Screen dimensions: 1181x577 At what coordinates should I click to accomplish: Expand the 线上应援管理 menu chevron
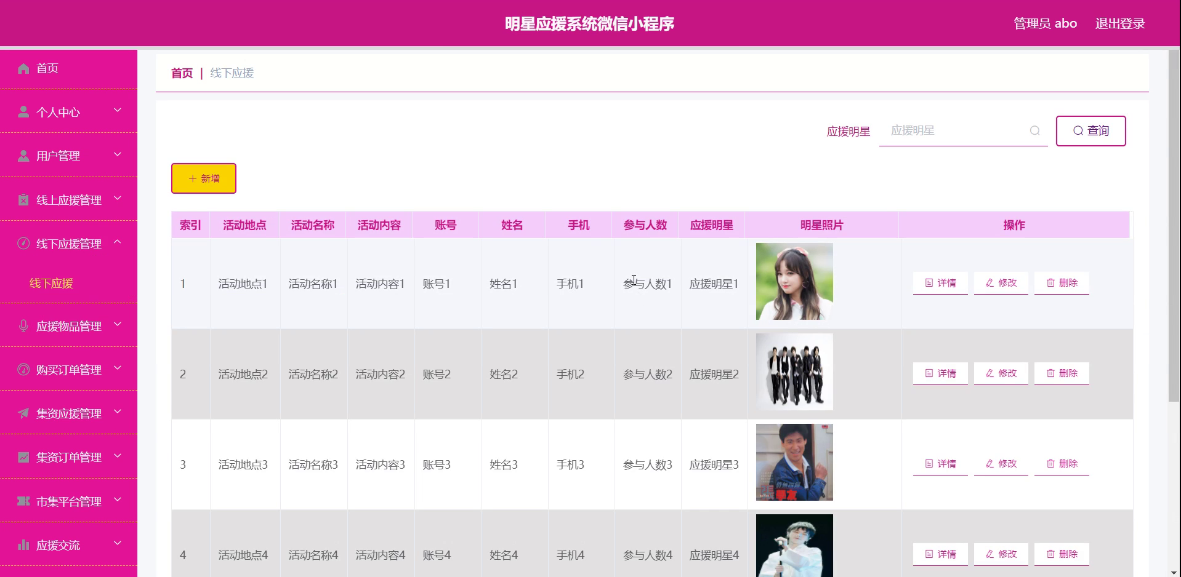(118, 199)
